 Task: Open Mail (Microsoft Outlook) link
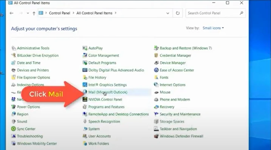point(108,92)
